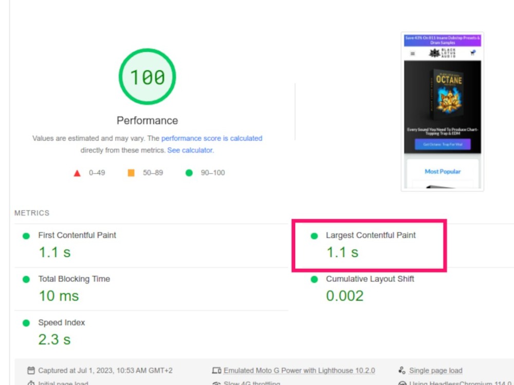Click the circular 100 performance gauge
This screenshot has height=385, width=514.
coord(147,76)
